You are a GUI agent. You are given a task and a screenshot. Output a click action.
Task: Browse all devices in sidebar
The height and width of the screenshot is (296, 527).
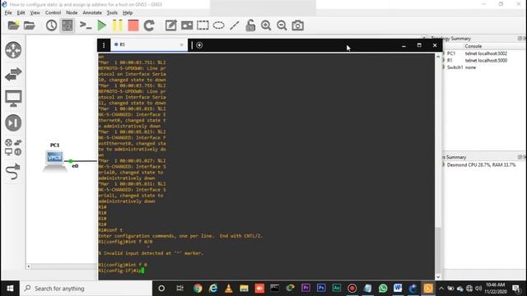[x=13, y=147]
